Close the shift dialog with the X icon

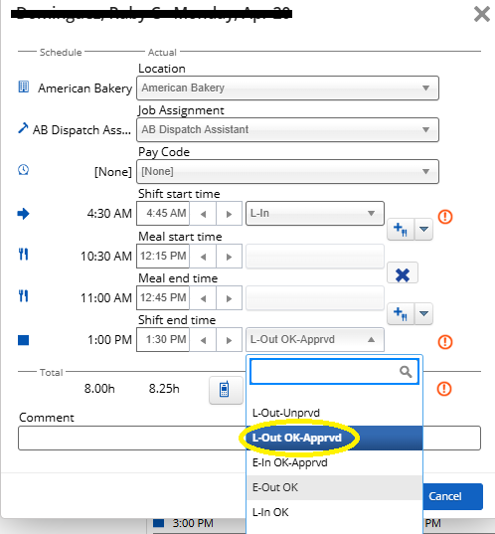coord(482,14)
